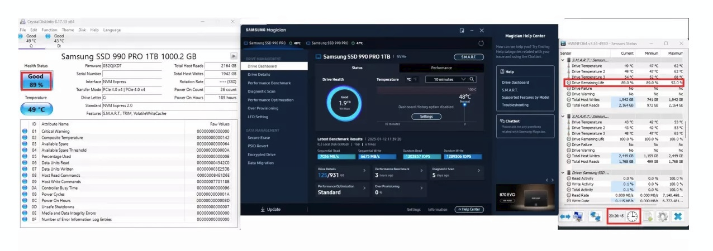Click the Update button in Magician
The image size is (713, 251).
point(271,210)
